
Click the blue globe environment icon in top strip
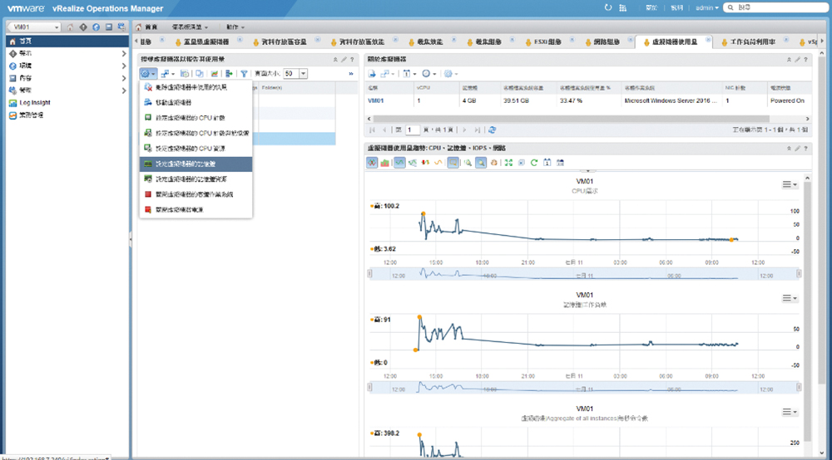click(x=96, y=27)
